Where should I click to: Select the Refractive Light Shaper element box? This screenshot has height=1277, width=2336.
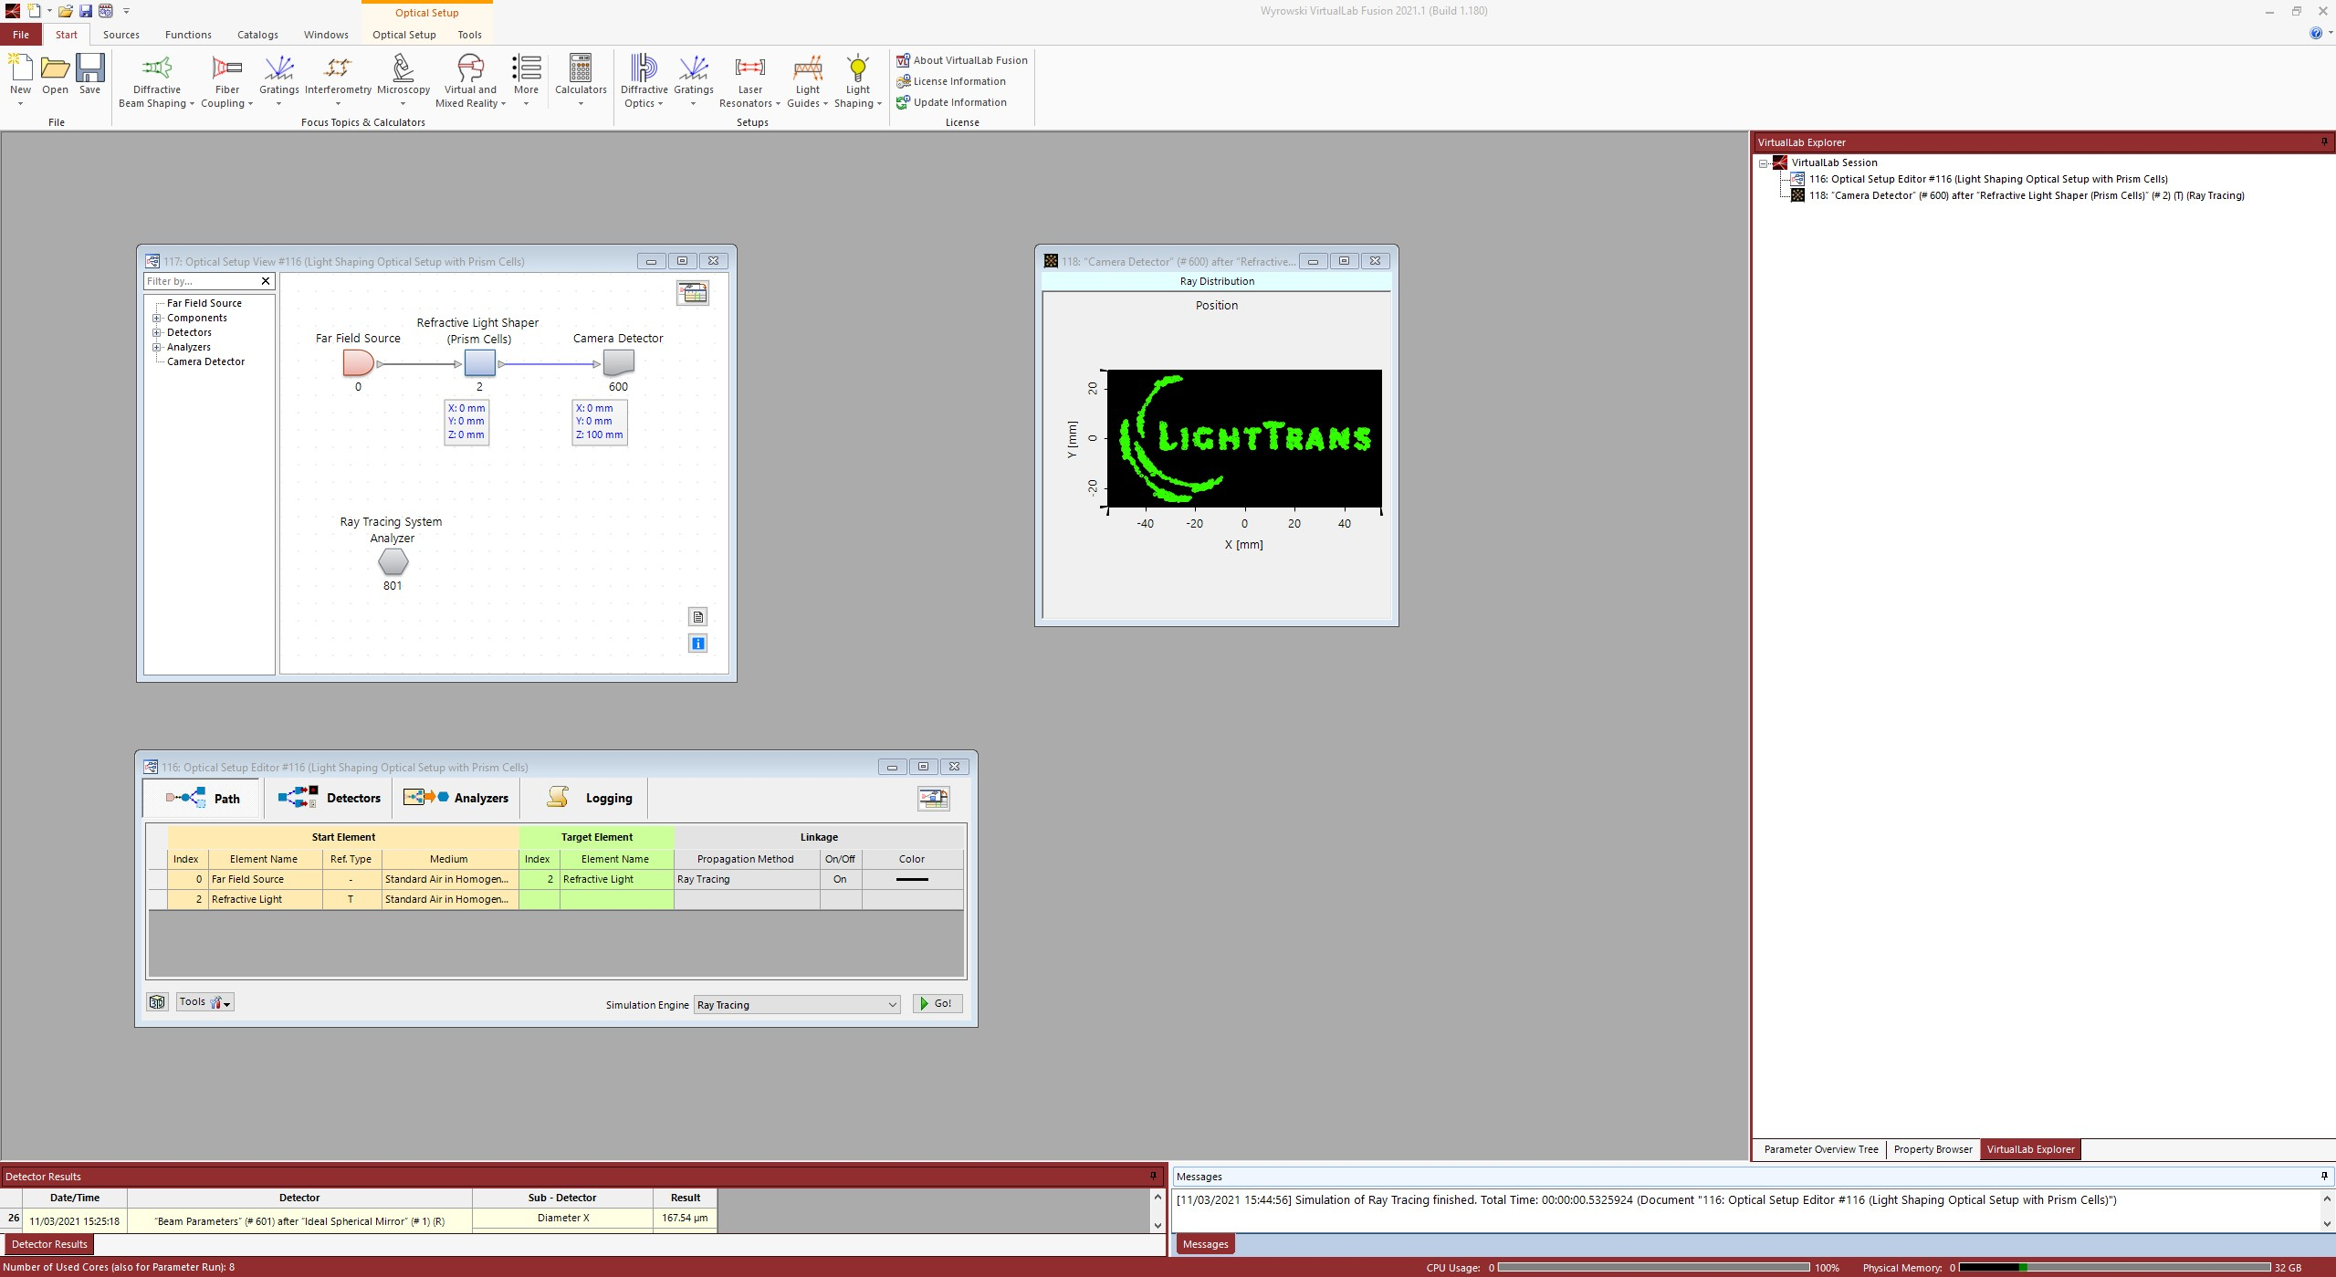pyautogui.click(x=480, y=363)
